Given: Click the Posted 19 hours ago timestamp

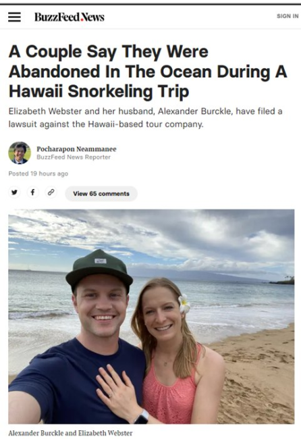Looking at the screenshot, I should 38,174.
